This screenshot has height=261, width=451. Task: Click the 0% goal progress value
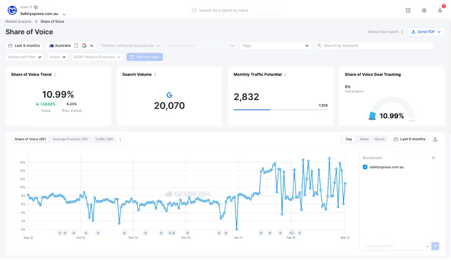347,87
